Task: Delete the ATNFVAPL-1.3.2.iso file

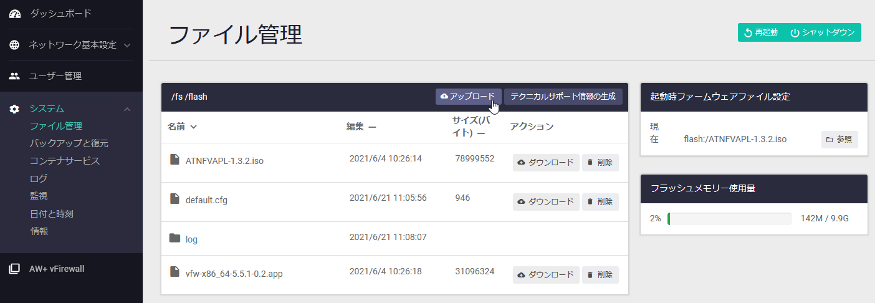Action: point(600,163)
